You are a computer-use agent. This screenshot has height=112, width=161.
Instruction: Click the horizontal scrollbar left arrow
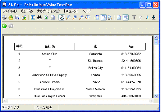(x=5, y=101)
